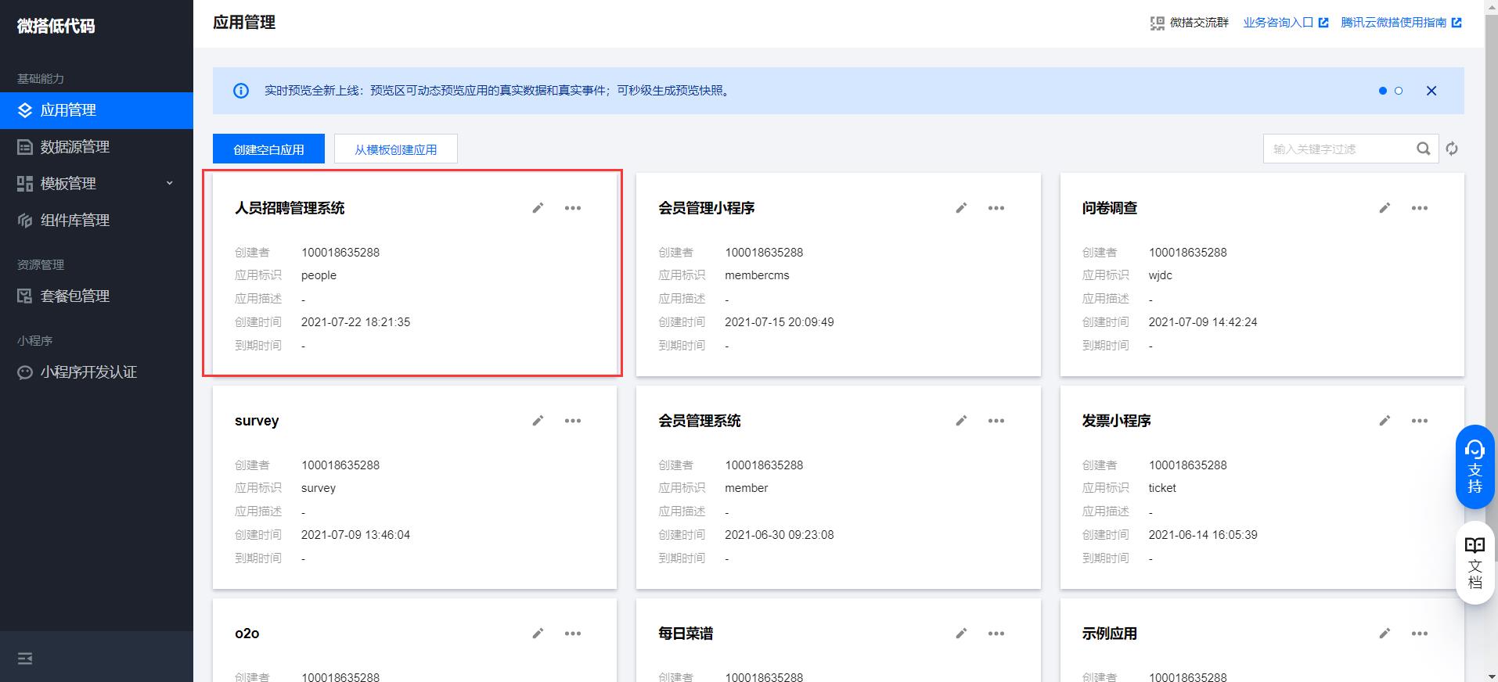Click the pencil icon on 会员管理小程序
This screenshot has height=682, width=1498.
point(961,208)
